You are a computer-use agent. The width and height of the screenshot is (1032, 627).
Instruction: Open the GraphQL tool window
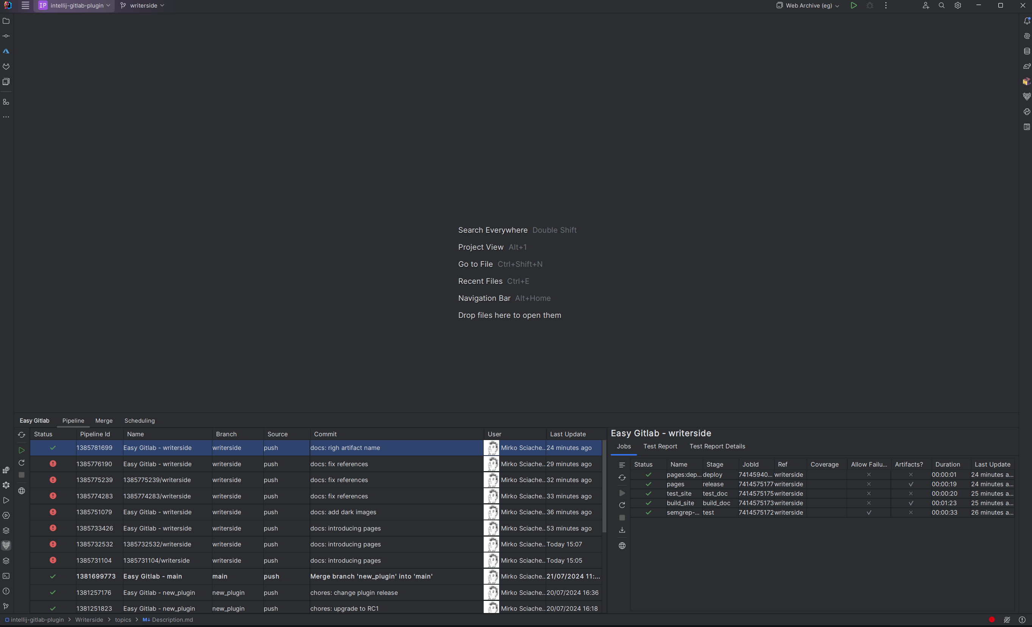pyautogui.click(x=6, y=485)
